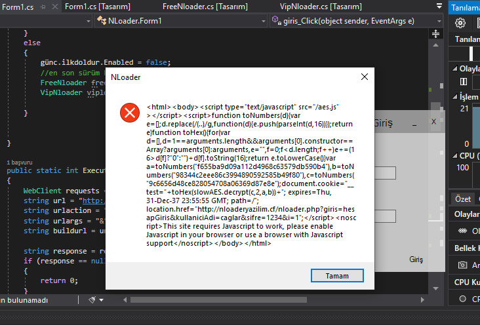Click the 'WebClient requests' code line
This screenshot has width=480, height=325.
coord(64,191)
